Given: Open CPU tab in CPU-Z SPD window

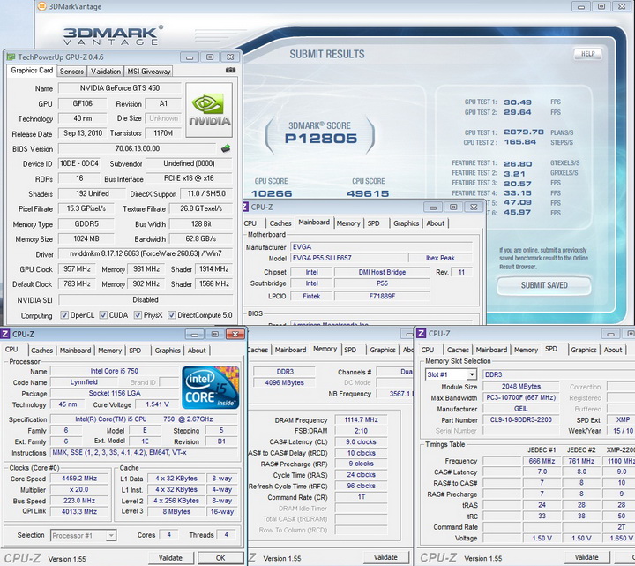Looking at the screenshot, I should point(428,350).
